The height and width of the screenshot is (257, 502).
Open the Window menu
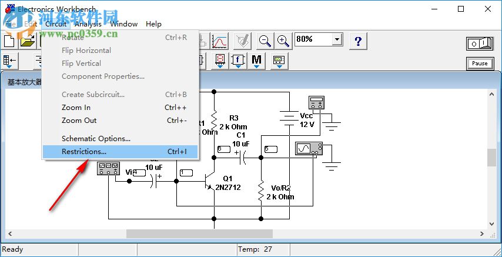click(123, 24)
